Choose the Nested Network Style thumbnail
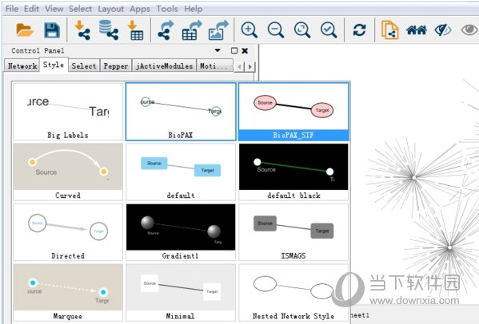 point(293,293)
